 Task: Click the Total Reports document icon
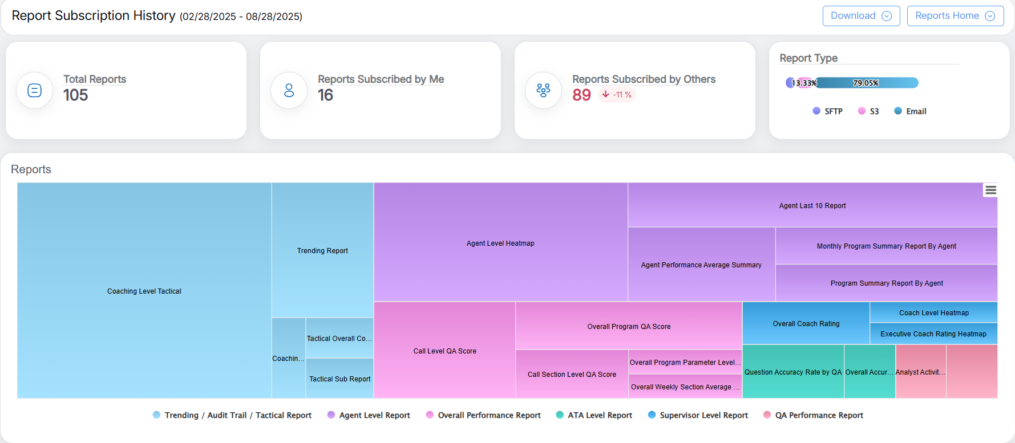coord(35,90)
